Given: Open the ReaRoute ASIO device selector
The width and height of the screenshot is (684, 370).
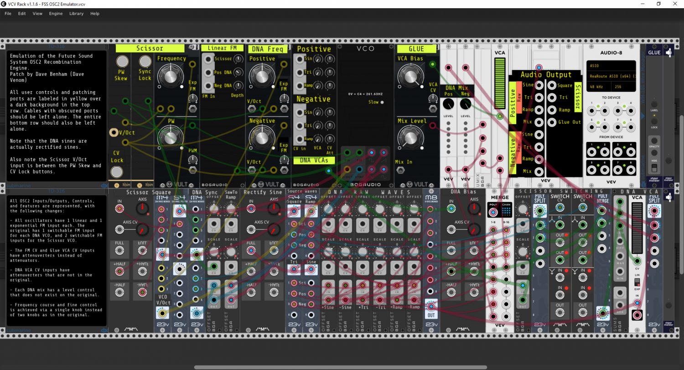Looking at the screenshot, I should click(611, 76).
